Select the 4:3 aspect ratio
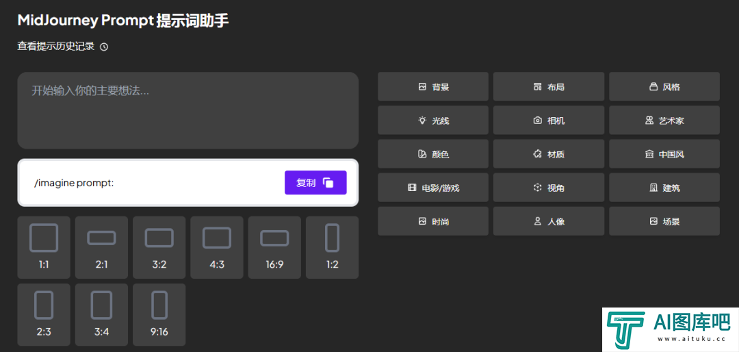The image size is (739, 352). click(x=217, y=247)
